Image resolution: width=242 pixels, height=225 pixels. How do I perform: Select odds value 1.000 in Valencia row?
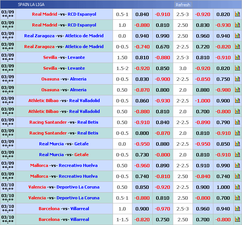click(x=223, y=187)
